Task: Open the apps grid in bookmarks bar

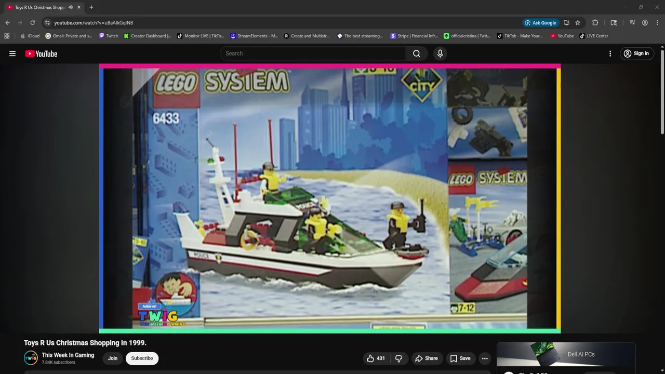Action: point(7,36)
